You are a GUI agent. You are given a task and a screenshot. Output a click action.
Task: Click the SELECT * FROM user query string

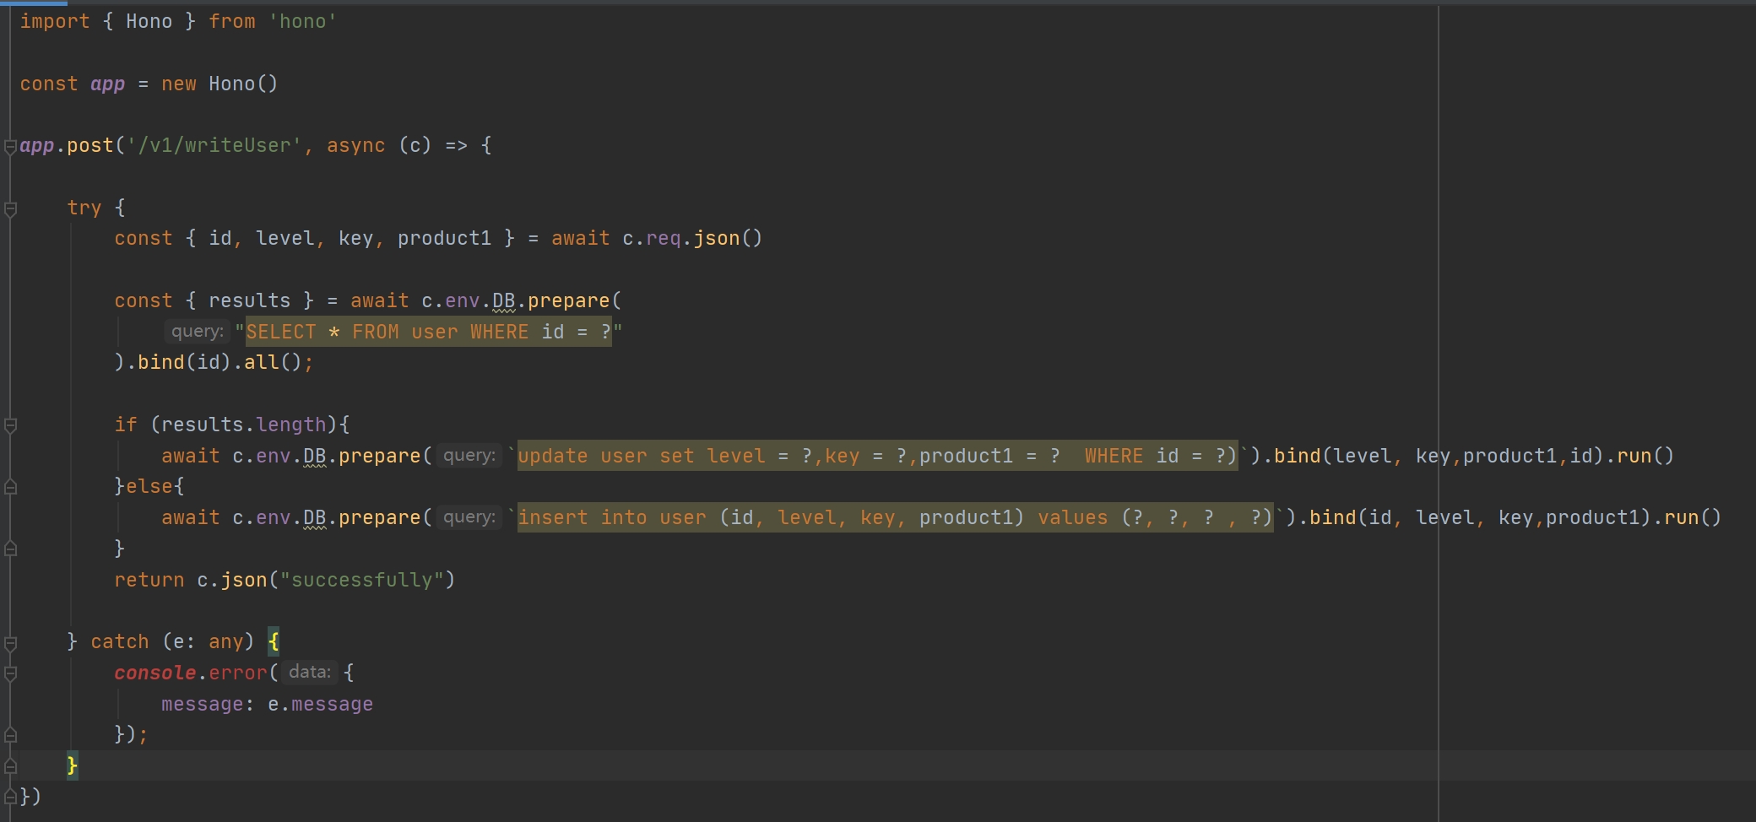pyautogui.click(x=428, y=332)
